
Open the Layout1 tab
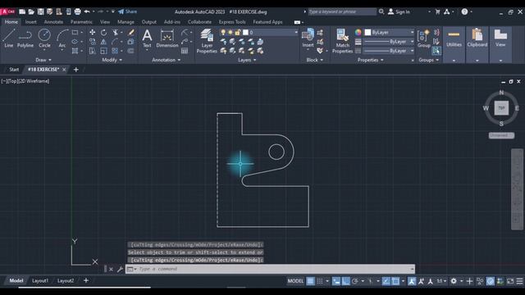(40, 280)
